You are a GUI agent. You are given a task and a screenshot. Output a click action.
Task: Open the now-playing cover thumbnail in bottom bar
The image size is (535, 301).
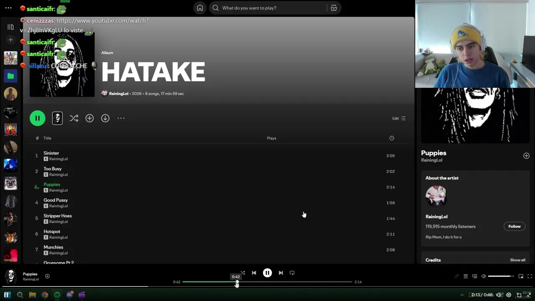coord(10,276)
